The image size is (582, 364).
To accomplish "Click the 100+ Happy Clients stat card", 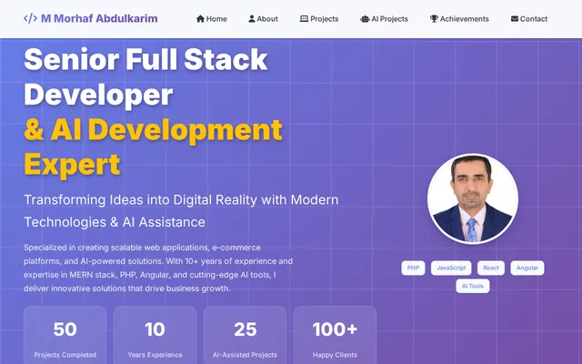I will click(336, 335).
